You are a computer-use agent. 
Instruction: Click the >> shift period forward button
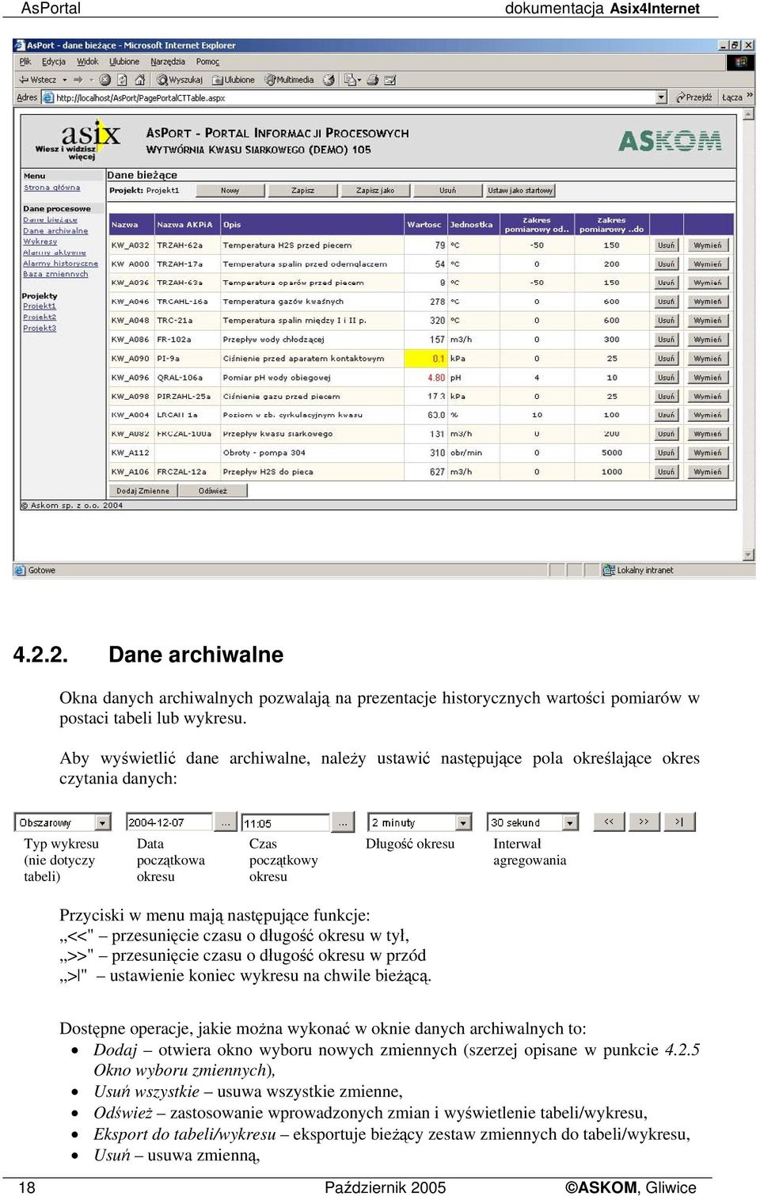point(644,822)
